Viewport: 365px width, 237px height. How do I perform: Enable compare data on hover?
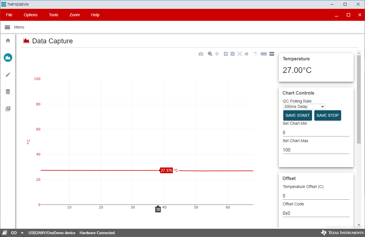coord(271,54)
